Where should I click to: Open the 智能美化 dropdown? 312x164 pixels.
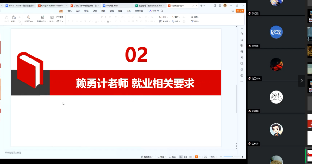coord(147,157)
